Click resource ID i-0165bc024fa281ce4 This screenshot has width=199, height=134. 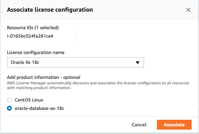pyautogui.click(x=30, y=36)
